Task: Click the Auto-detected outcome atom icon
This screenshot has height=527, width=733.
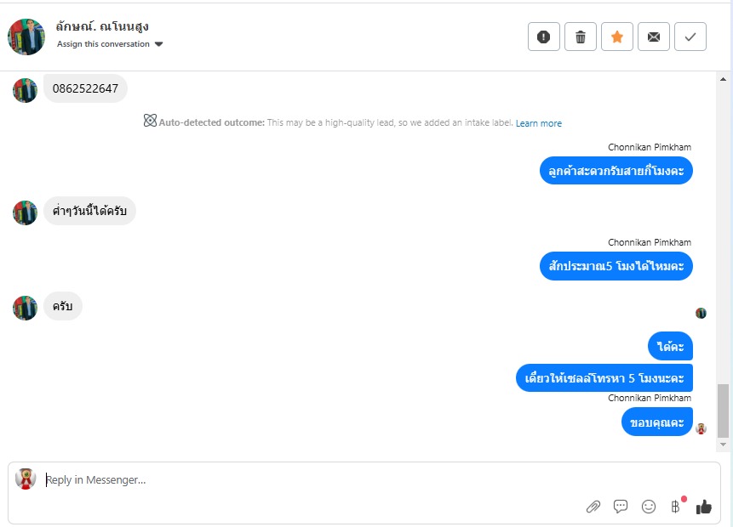Action: pyautogui.click(x=150, y=122)
